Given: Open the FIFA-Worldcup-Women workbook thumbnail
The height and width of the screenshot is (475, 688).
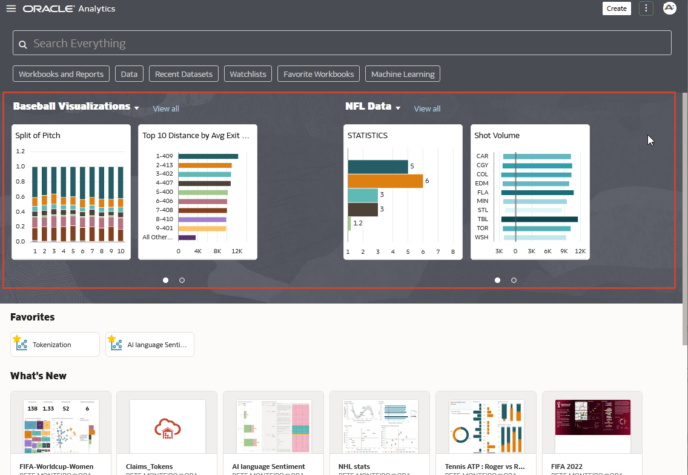Looking at the screenshot, I should tap(61, 427).
